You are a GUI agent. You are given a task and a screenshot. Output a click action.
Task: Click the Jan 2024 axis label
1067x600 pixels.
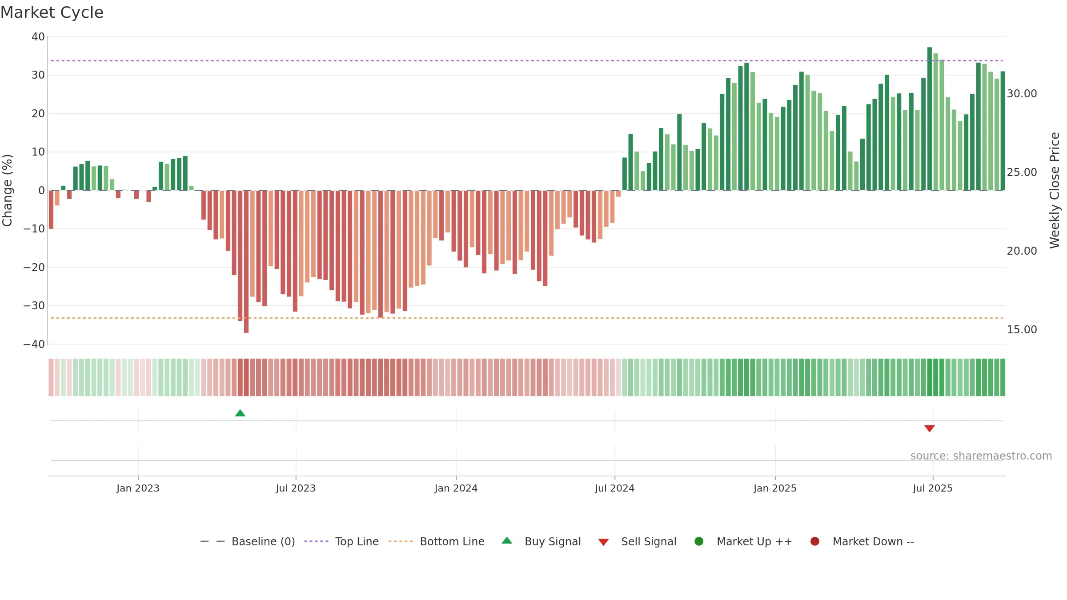coord(456,488)
